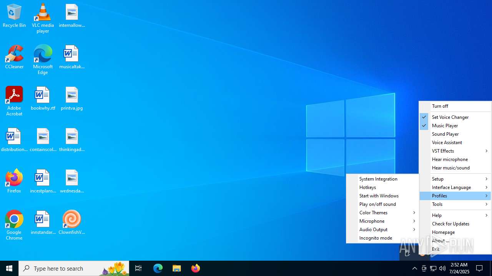Click the Meet Now tray icon
Screen dimensions: 492x276
pyautogui.click(x=424, y=268)
